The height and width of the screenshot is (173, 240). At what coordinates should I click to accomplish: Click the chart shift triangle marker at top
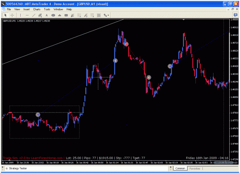[184, 20]
